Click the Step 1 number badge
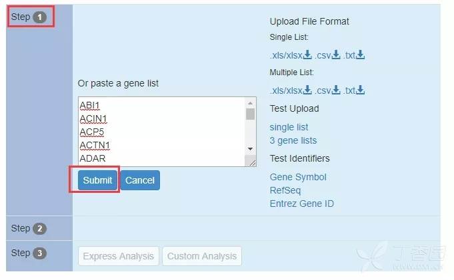Screen dimensions: 454x280 (40, 17)
